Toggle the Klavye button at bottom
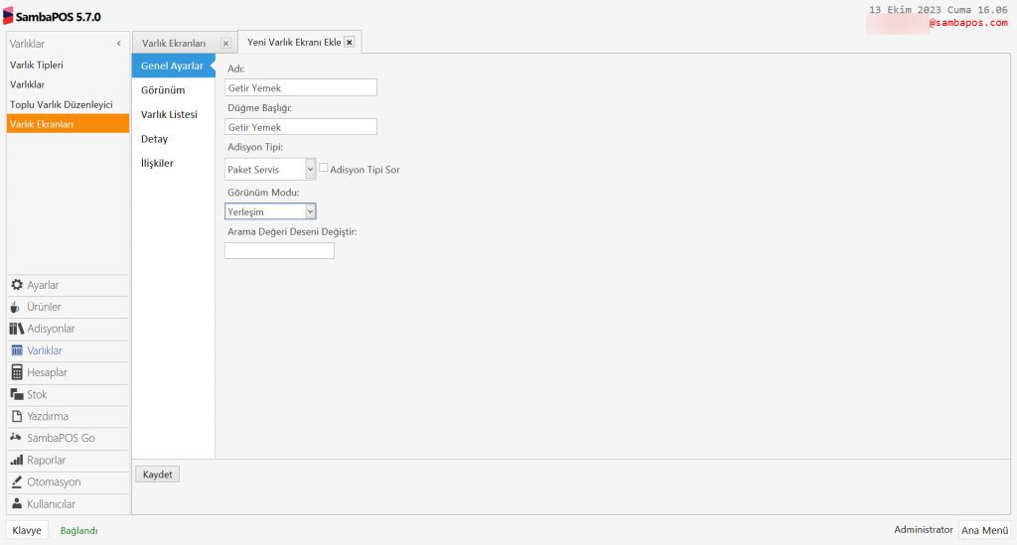Viewport: 1017px width, 545px height. tap(27, 530)
